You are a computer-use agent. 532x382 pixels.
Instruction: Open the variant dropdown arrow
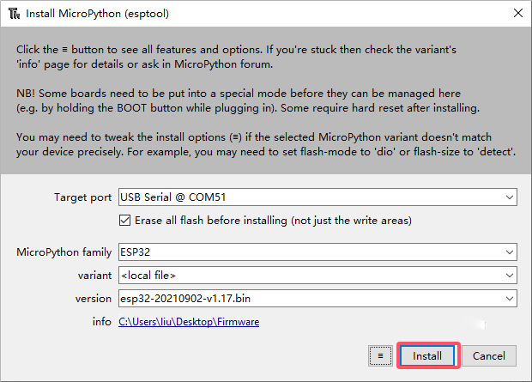tap(510, 276)
